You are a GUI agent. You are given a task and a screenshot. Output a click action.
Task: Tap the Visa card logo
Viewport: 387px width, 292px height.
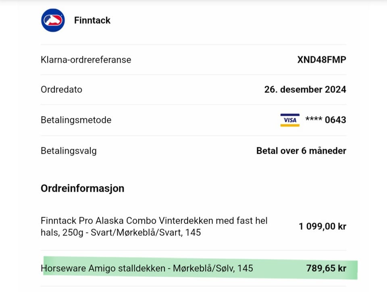click(x=290, y=120)
